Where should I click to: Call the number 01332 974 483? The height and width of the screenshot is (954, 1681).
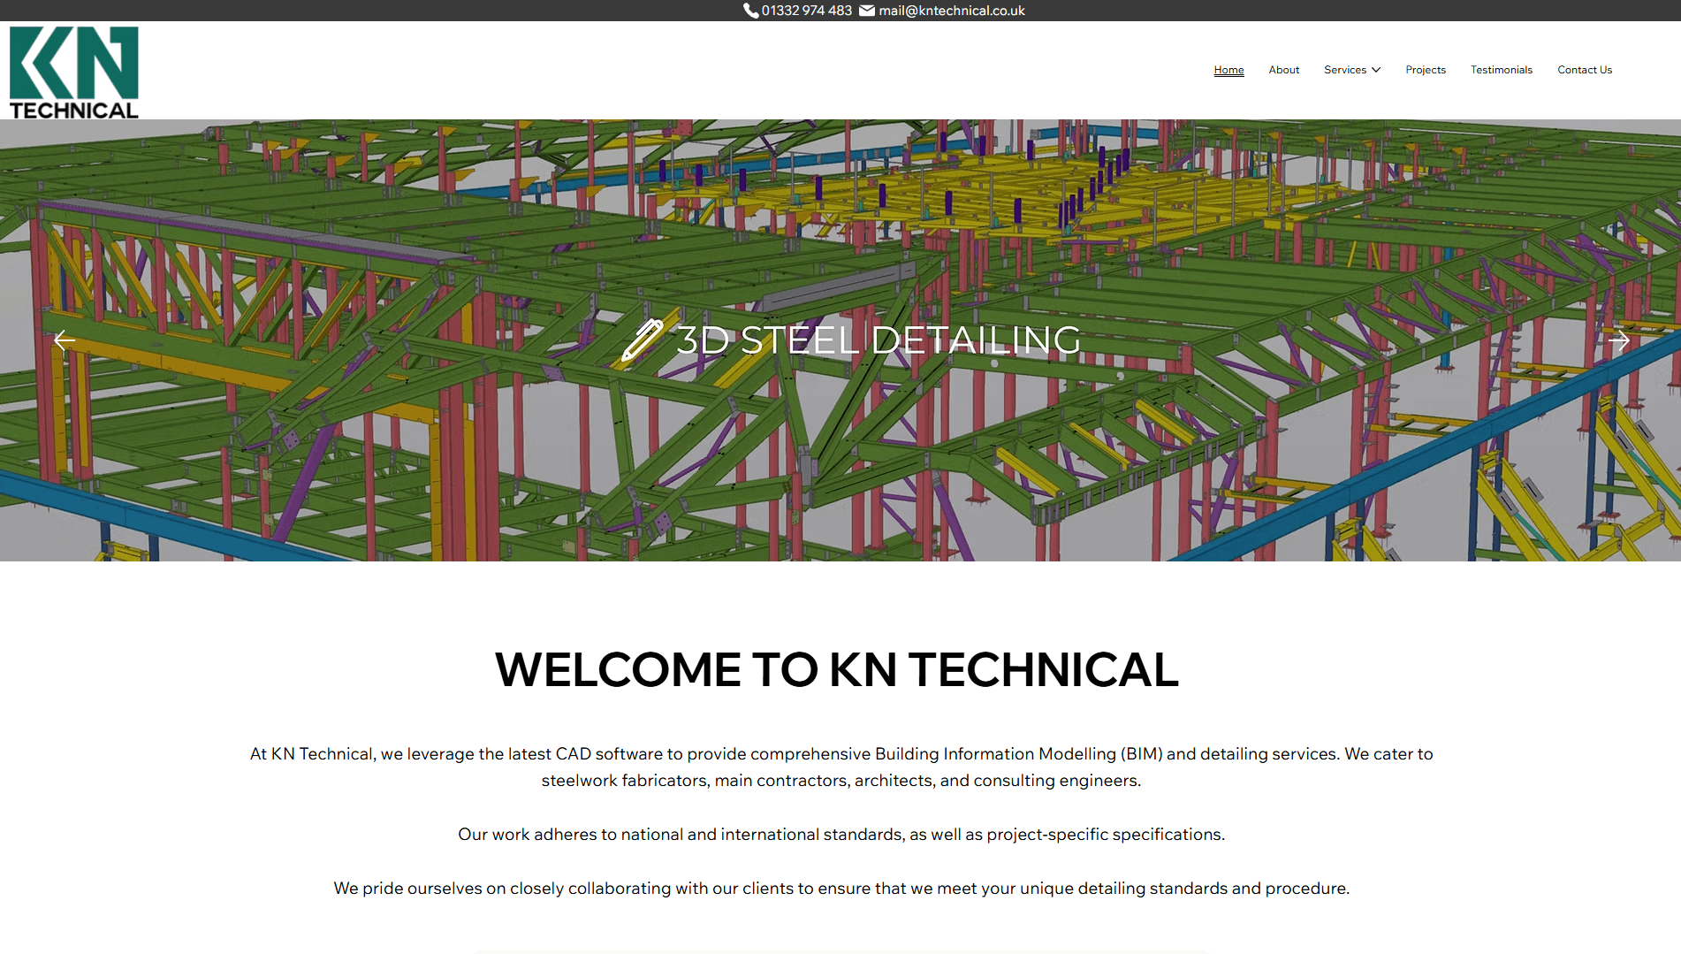coord(805,11)
